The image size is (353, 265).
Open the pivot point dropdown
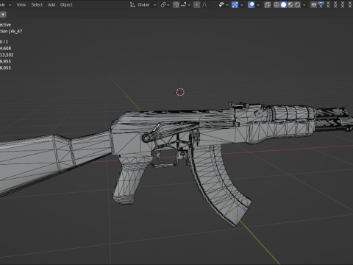click(x=165, y=4)
